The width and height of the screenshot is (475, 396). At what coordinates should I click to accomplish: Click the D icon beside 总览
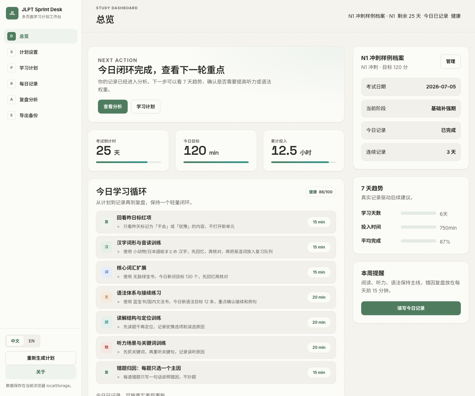click(12, 36)
